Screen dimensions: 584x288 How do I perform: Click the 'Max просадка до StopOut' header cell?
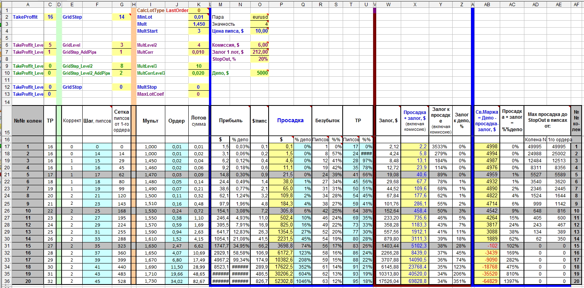tap(547, 121)
